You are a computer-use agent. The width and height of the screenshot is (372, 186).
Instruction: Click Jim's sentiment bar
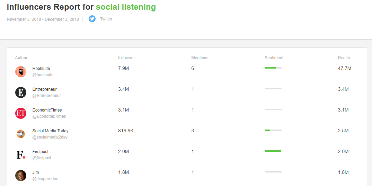coord(273,172)
